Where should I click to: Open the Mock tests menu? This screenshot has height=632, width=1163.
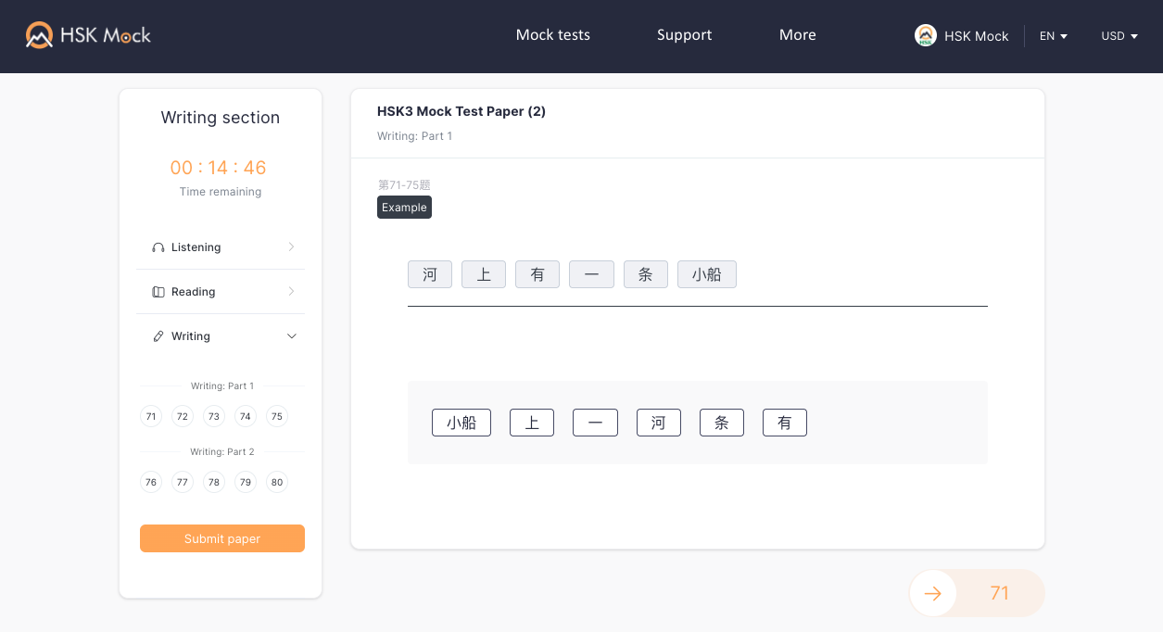click(x=553, y=35)
